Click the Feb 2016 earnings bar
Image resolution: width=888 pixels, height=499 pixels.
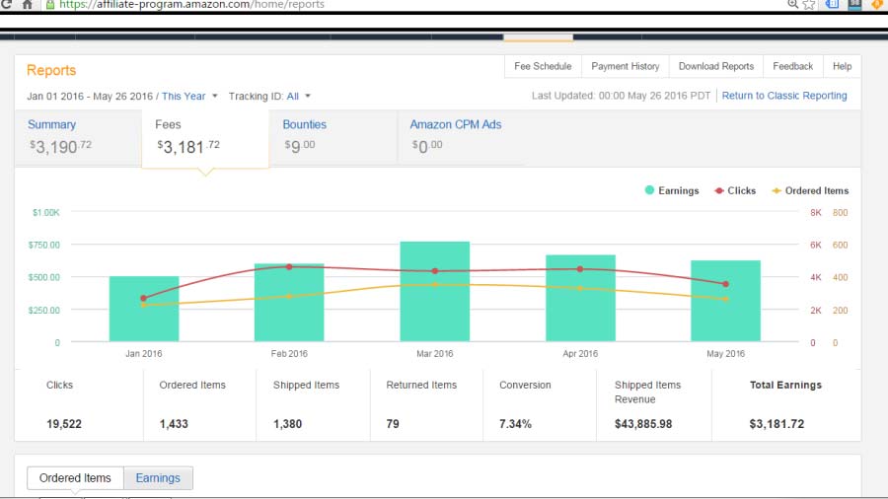[x=289, y=303]
